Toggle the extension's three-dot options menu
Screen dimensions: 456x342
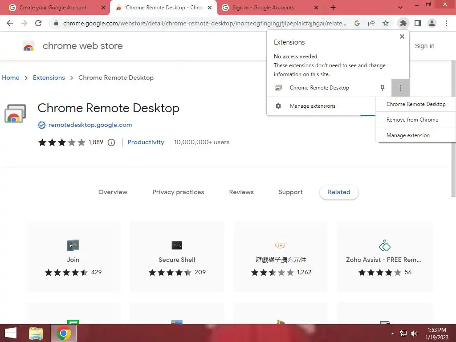pos(400,88)
